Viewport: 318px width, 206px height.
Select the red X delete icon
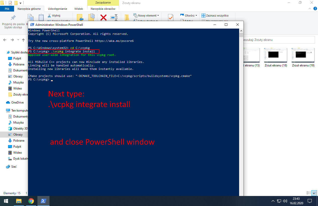pyautogui.click(x=103, y=17)
